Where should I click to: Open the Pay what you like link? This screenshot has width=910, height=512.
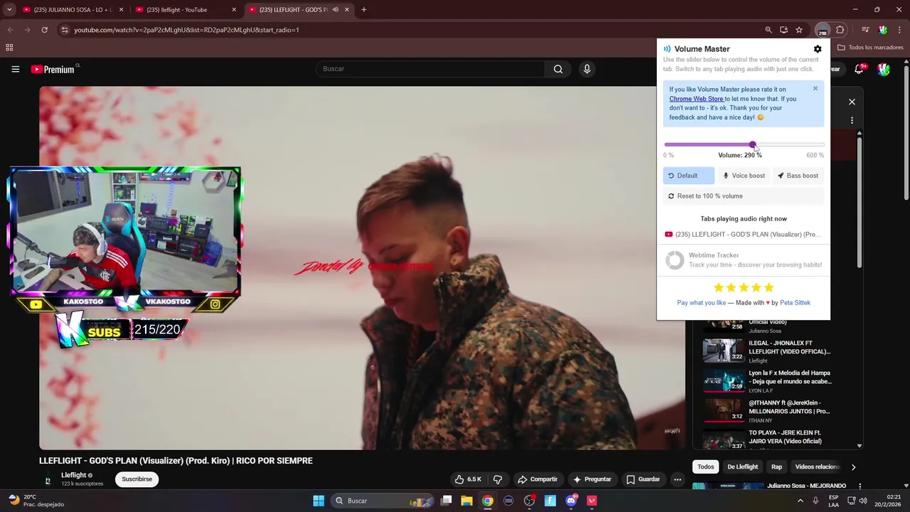701,303
